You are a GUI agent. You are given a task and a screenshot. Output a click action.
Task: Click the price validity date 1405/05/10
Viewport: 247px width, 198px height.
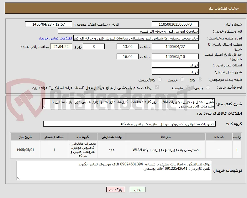pyautogui.click(x=175, y=56)
